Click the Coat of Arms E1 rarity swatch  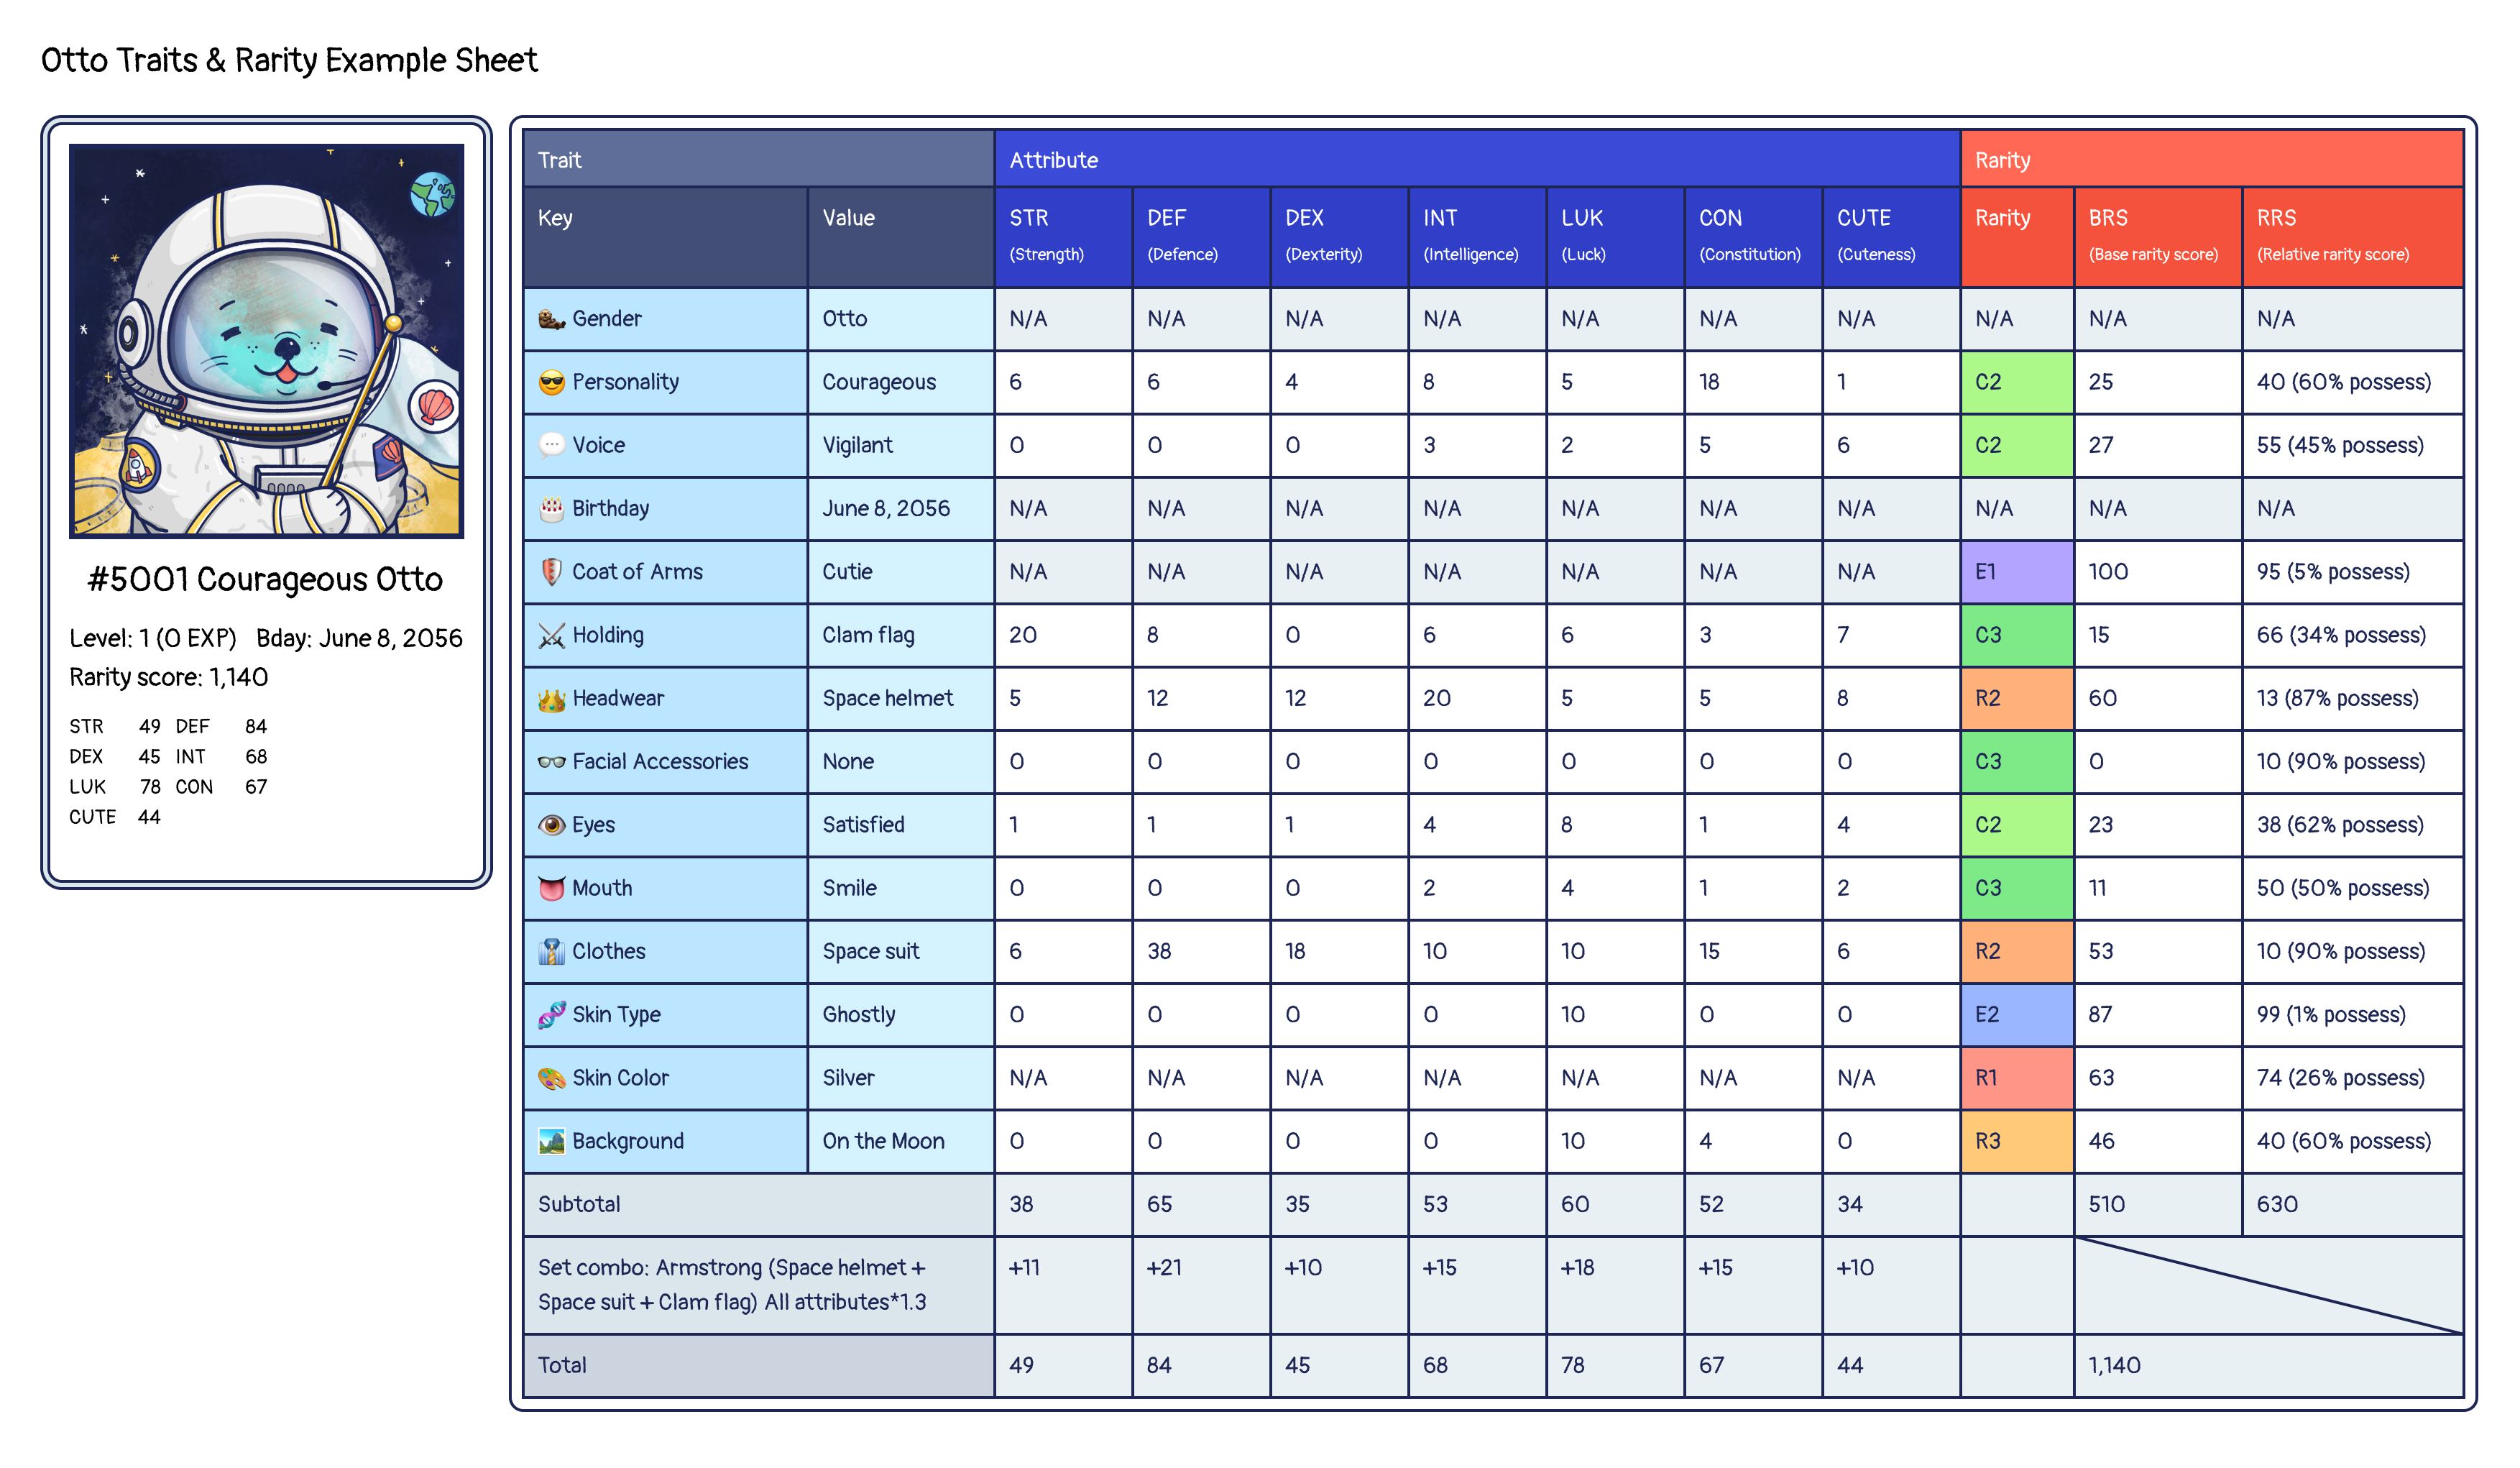pos(2016,572)
